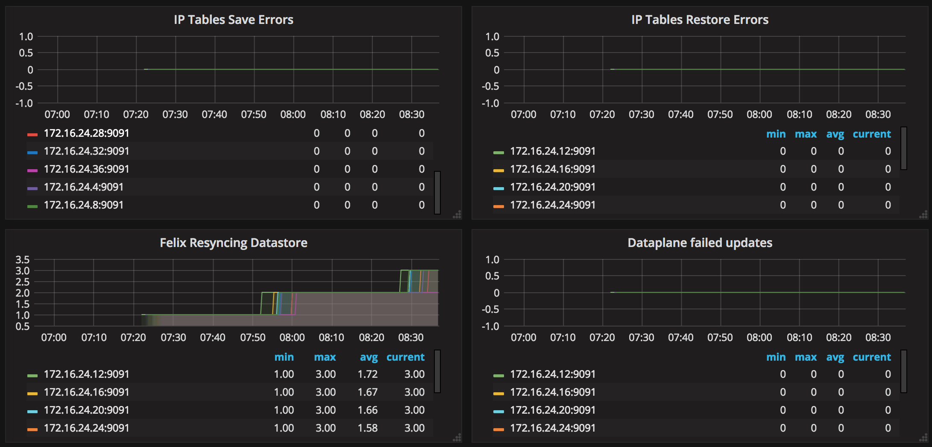Toggle 172.16.24.16:9091 series in Restore Errors legend
The height and width of the screenshot is (447, 932).
(552, 169)
